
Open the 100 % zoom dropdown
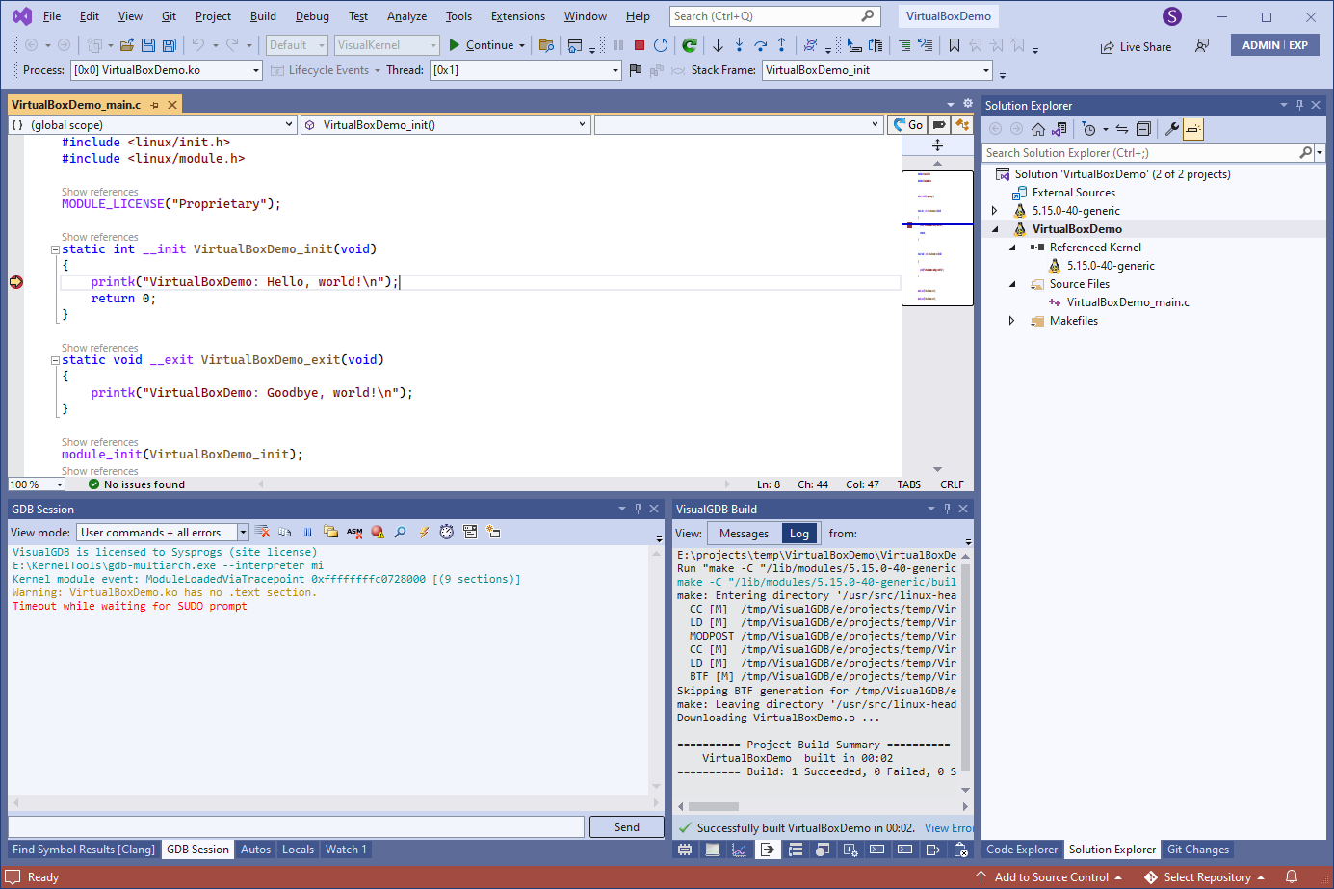point(37,484)
